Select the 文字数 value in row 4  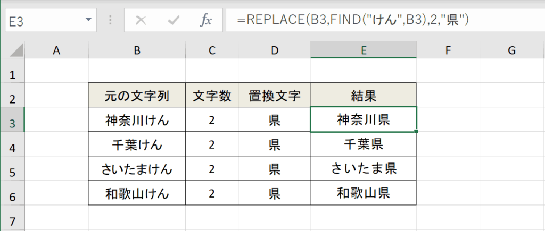[x=212, y=144]
